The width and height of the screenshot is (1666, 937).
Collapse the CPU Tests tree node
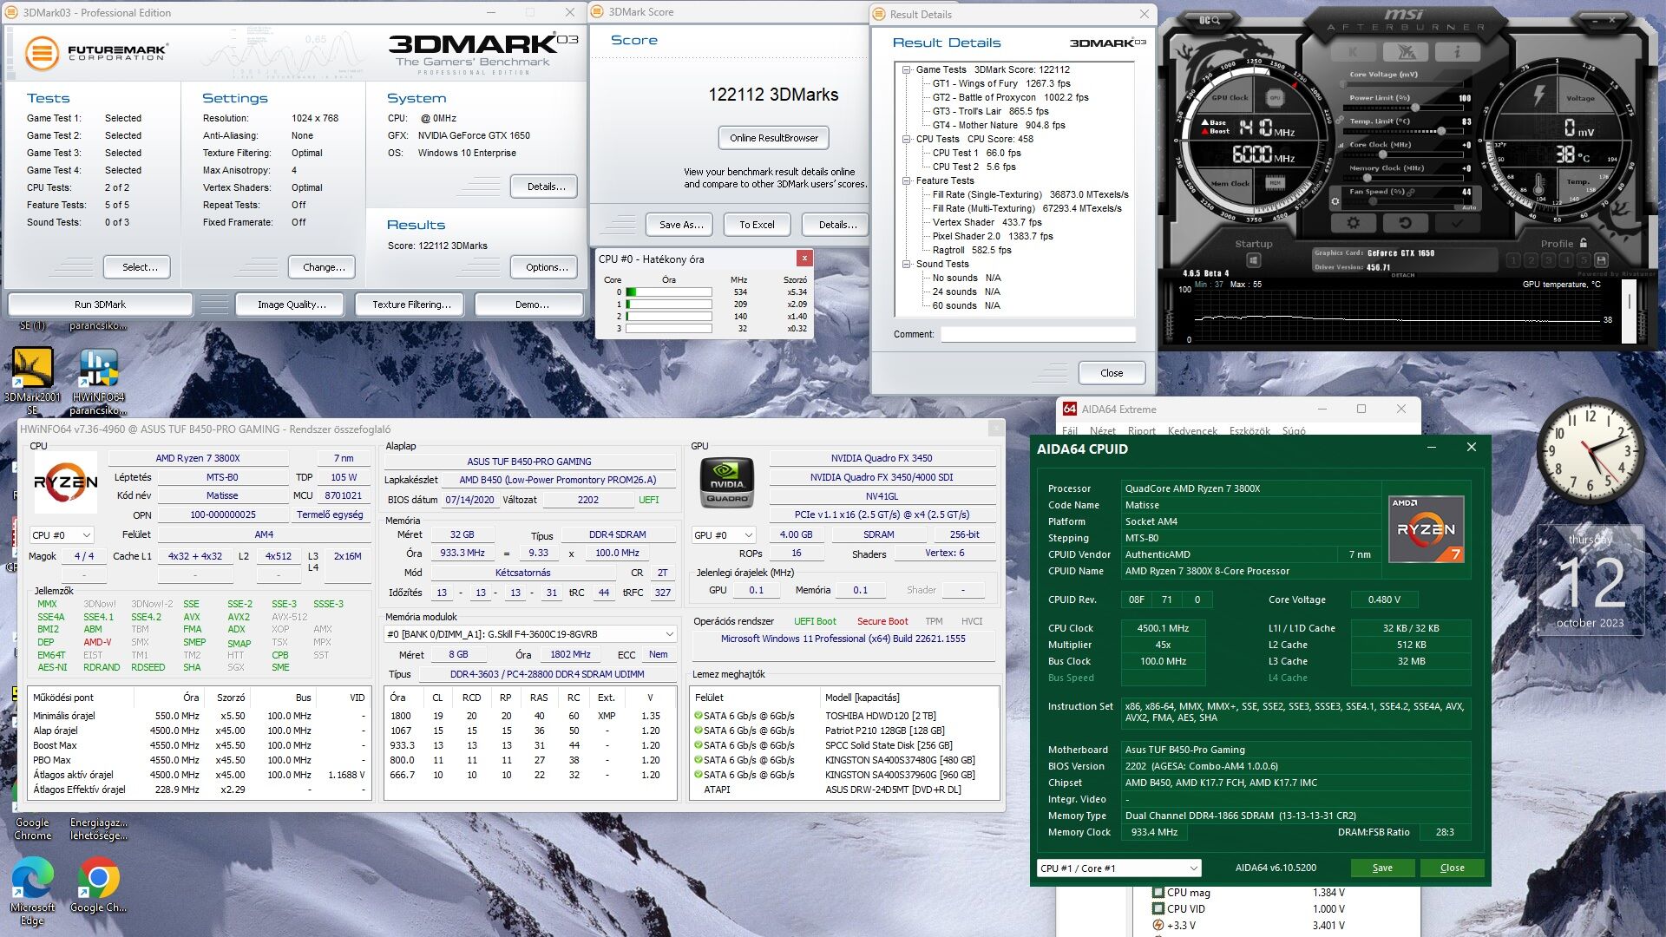click(x=906, y=139)
